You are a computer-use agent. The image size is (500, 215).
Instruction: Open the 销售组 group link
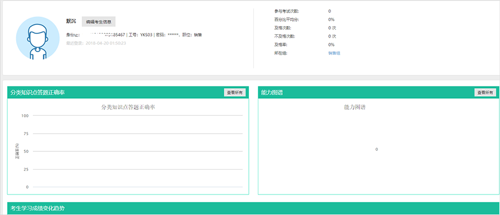(x=334, y=53)
